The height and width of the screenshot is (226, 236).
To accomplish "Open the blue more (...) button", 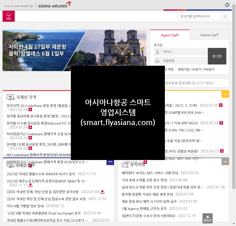I will 110,162.
